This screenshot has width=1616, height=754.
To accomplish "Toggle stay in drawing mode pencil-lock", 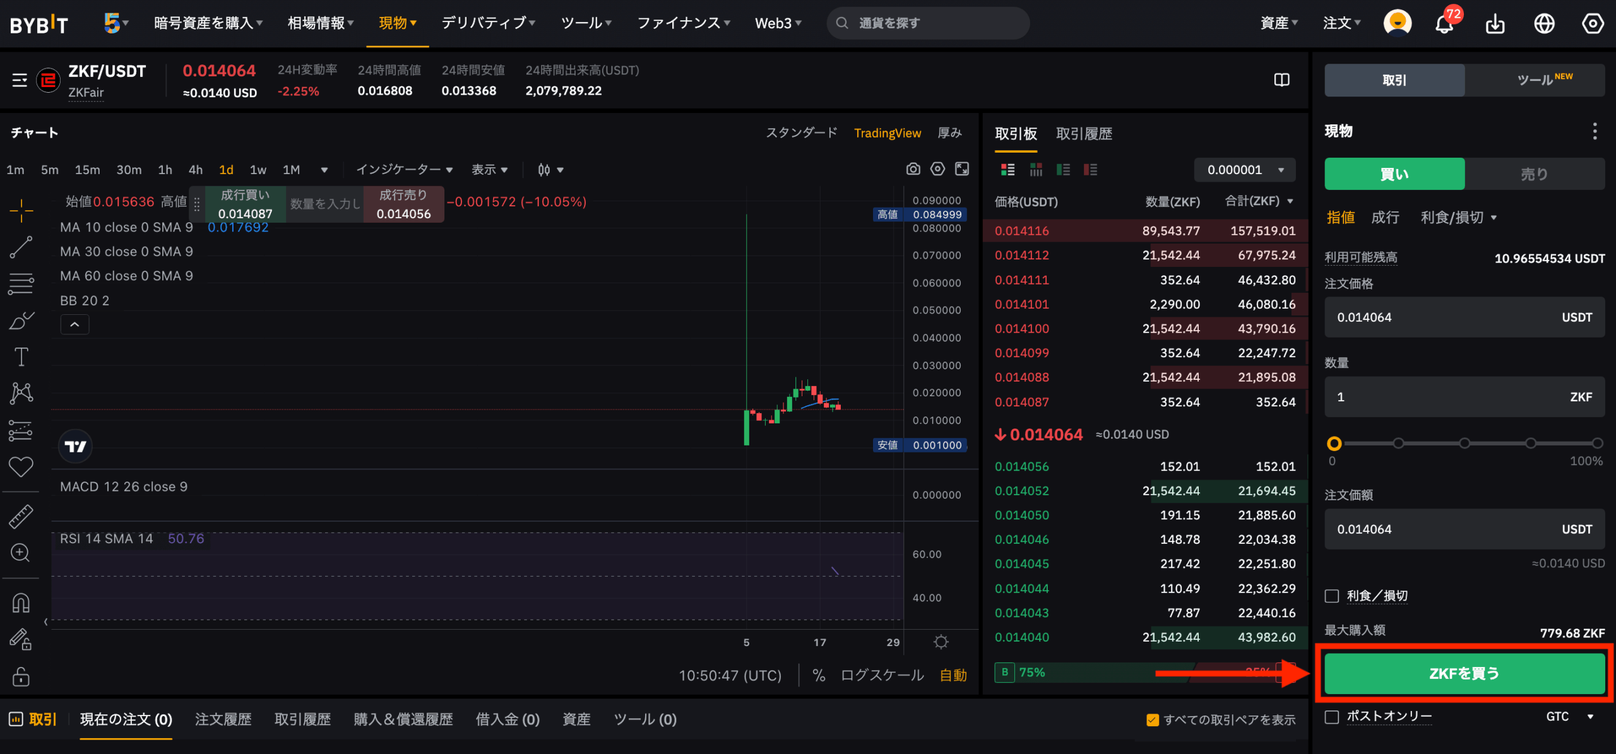I will [x=21, y=639].
